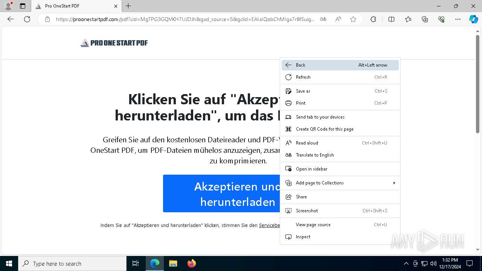Choose Screenshot in the context menu
482x271 pixels.
pyautogui.click(x=340, y=211)
